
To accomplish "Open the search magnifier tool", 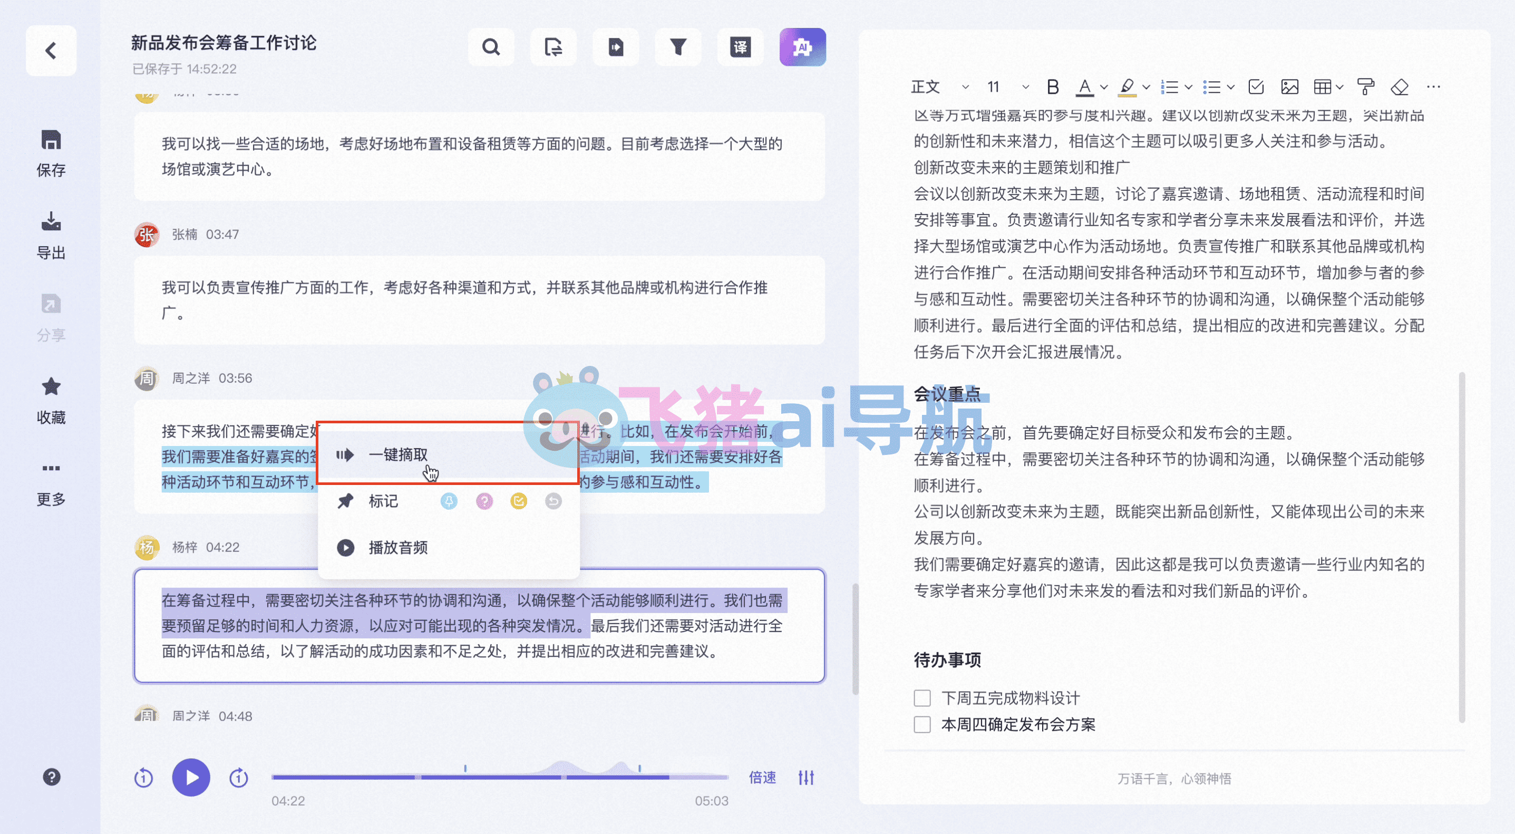I will tap(491, 47).
